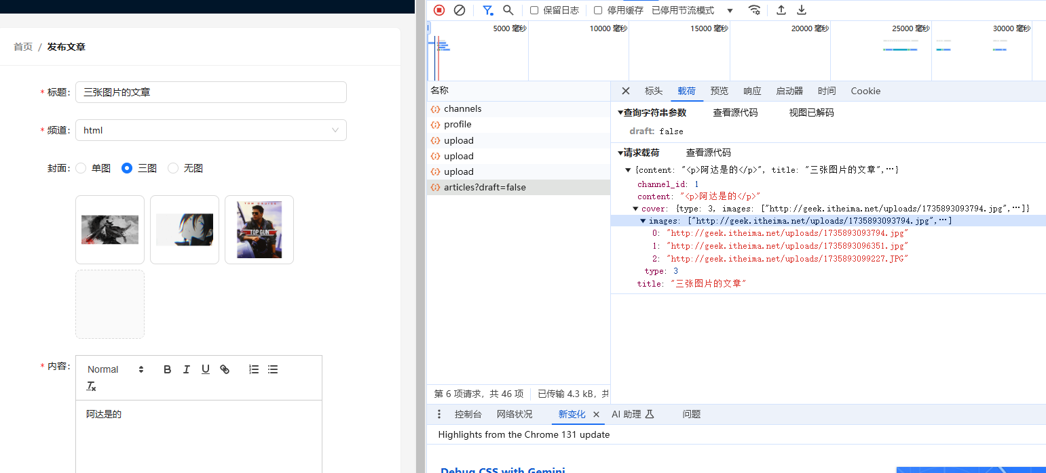1046x473 pixels.
Task: Switch to 标头 tab
Action: [654, 91]
